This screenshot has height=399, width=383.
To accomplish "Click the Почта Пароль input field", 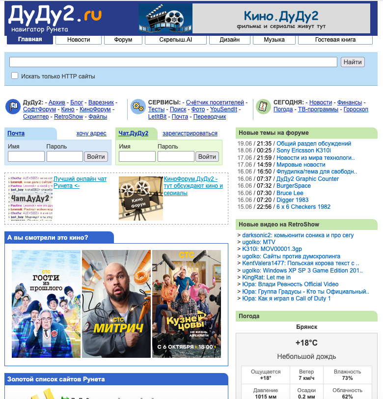I will tap(65, 156).
